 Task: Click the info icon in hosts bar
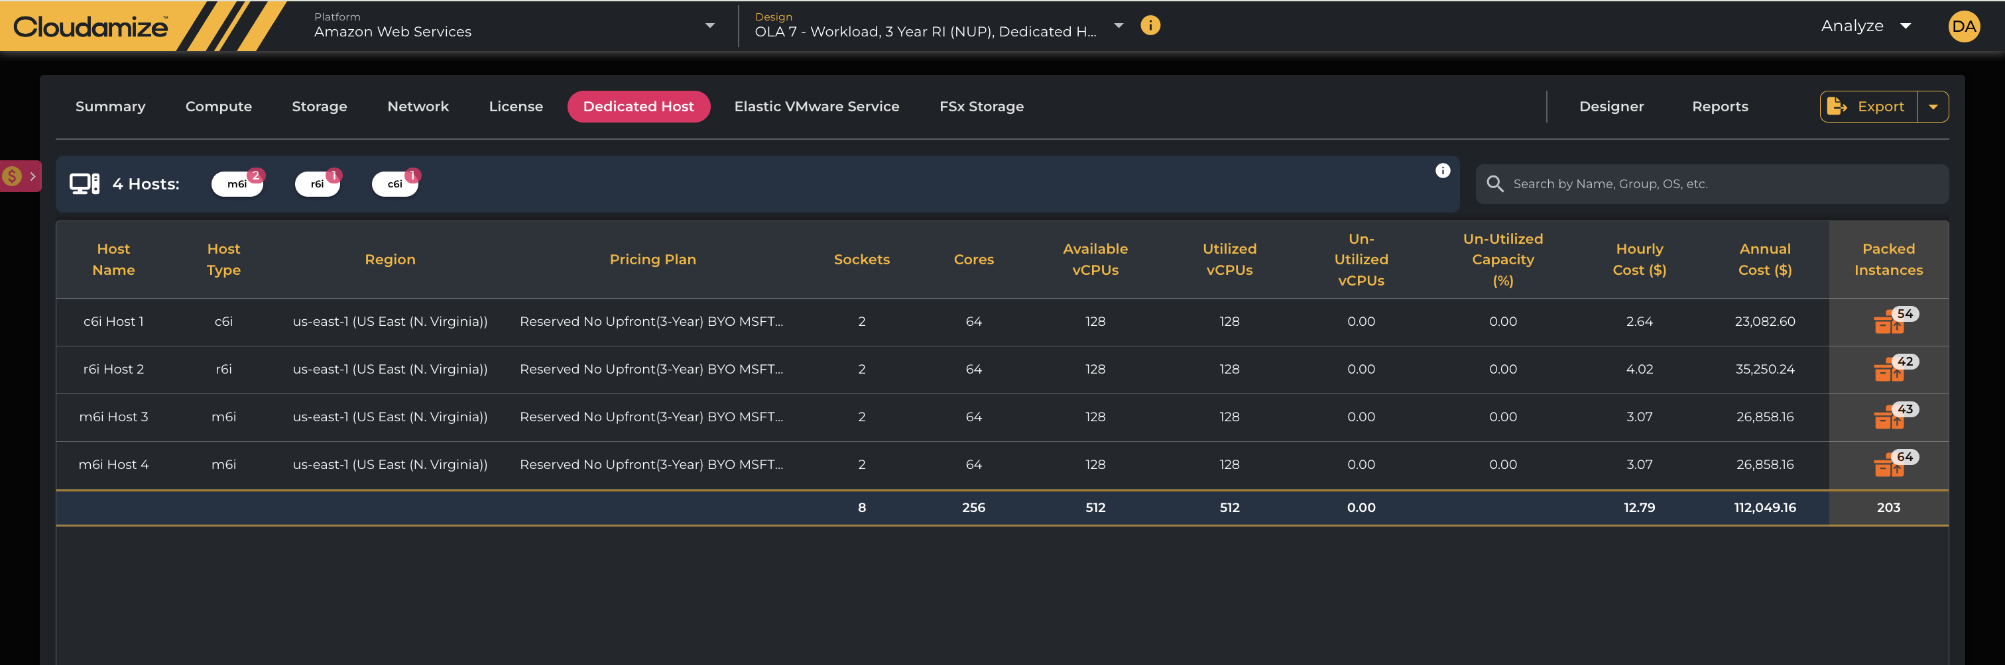1442,171
